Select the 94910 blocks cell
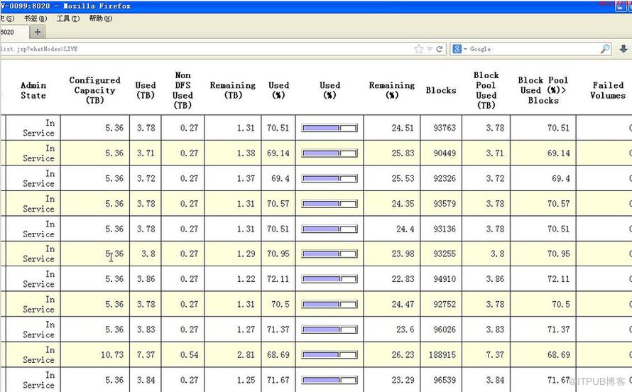Image resolution: width=632 pixels, height=392 pixels. pyautogui.click(x=441, y=279)
